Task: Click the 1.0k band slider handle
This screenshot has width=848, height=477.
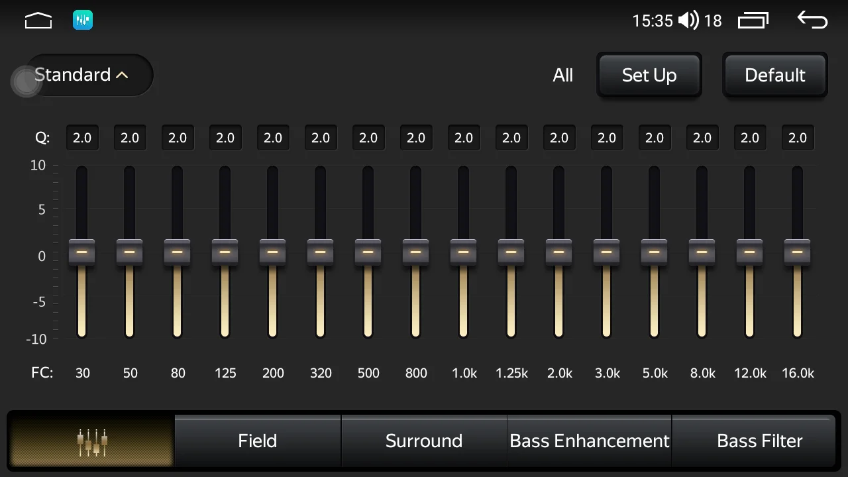Action: (x=464, y=252)
